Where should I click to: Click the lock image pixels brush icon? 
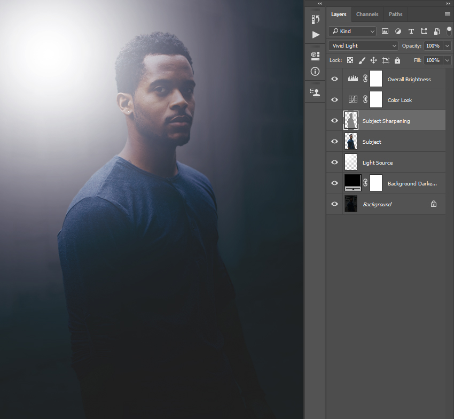pos(362,60)
